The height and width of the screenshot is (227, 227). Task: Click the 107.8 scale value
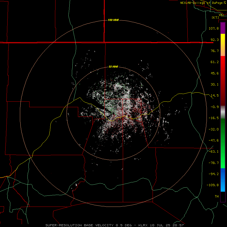[x=214, y=28]
